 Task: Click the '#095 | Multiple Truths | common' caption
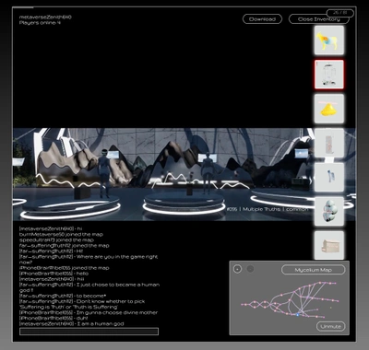click(268, 209)
